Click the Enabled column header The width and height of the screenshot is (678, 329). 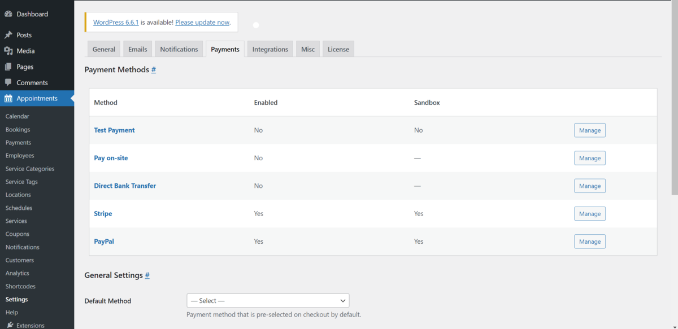266,103
